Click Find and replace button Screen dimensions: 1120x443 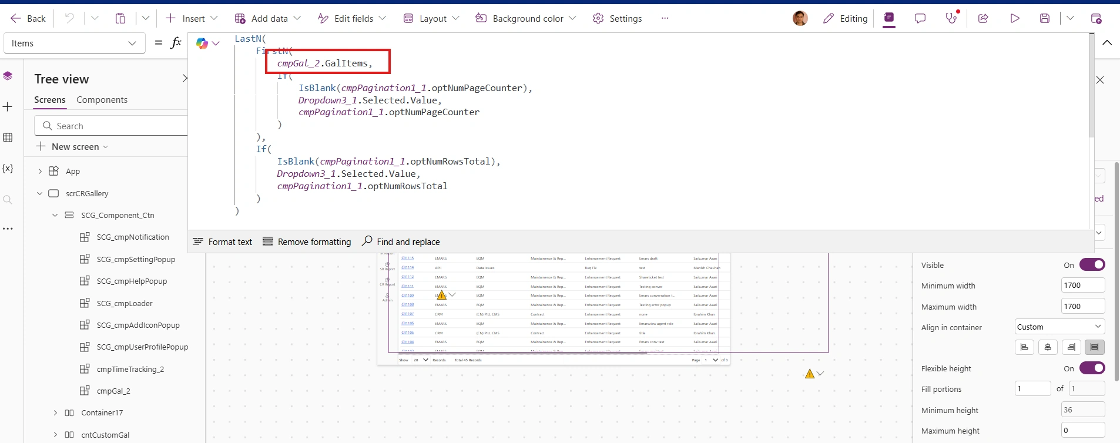point(401,241)
